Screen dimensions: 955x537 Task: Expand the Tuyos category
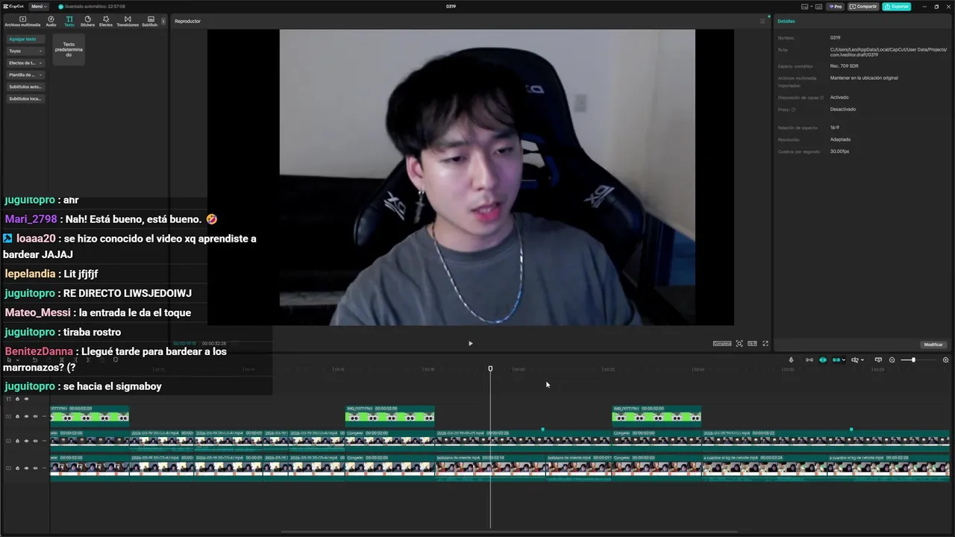25,51
